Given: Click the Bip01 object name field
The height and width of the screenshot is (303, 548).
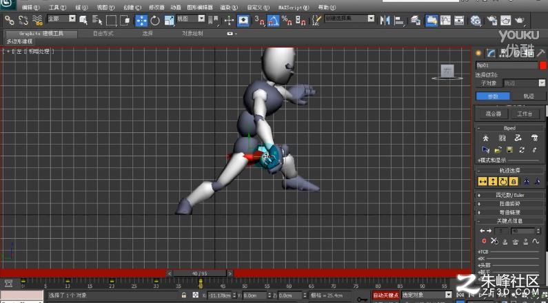Looking at the screenshot, I should (x=507, y=65).
